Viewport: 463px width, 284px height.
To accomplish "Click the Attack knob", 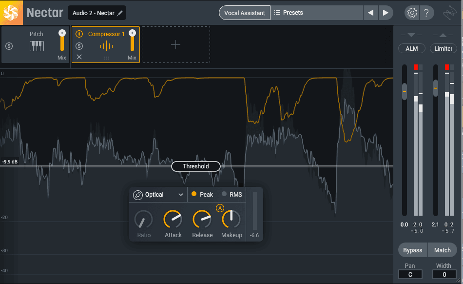I will pos(173,220).
